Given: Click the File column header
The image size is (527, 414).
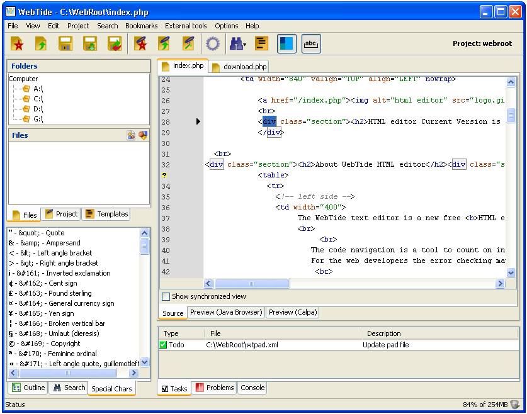Looking at the screenshot, I should (283, 333).
